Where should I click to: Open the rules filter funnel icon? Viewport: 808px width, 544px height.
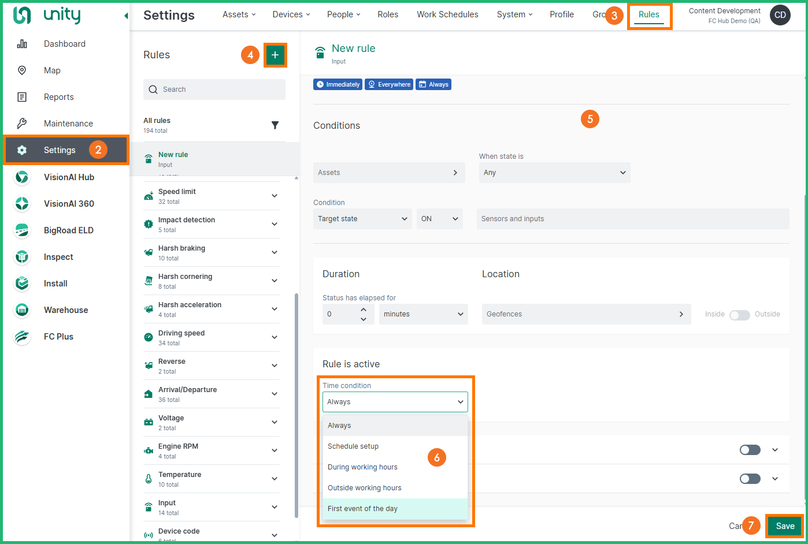coord(275,125)
